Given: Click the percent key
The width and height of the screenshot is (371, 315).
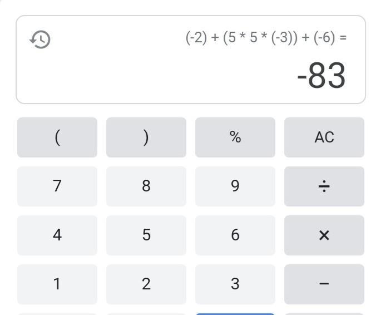Looking at the screenshot, I should coord(235,137).
